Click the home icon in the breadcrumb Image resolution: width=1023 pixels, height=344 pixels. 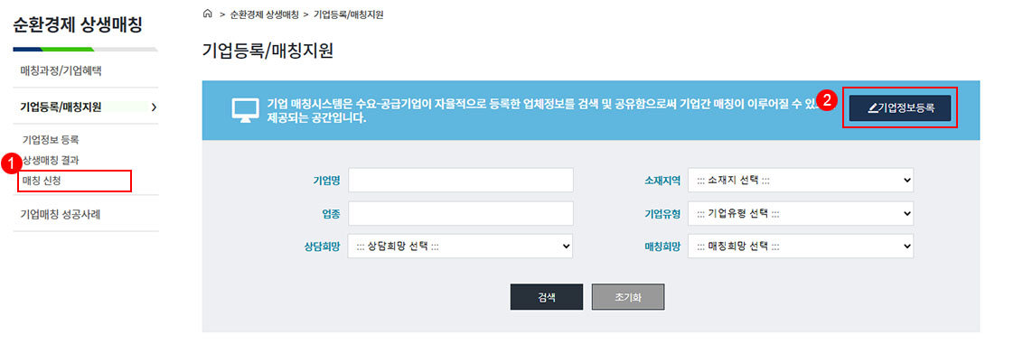[208, 14]
